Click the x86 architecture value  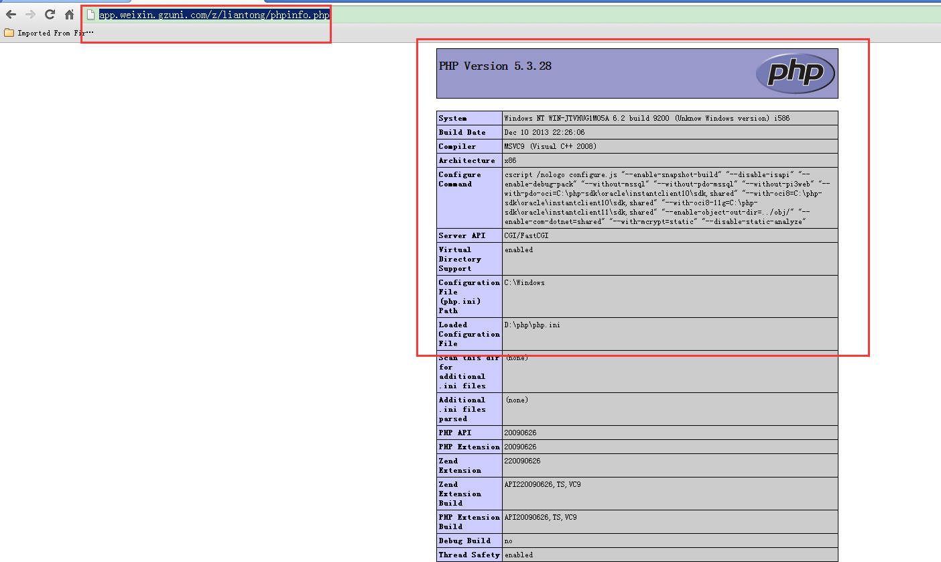point(510,160)
